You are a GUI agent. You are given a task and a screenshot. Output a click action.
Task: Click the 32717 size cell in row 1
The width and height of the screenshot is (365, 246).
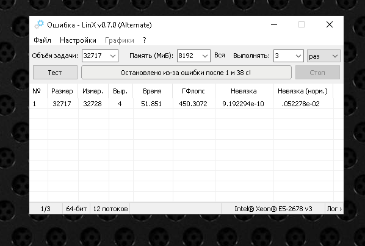62,104
